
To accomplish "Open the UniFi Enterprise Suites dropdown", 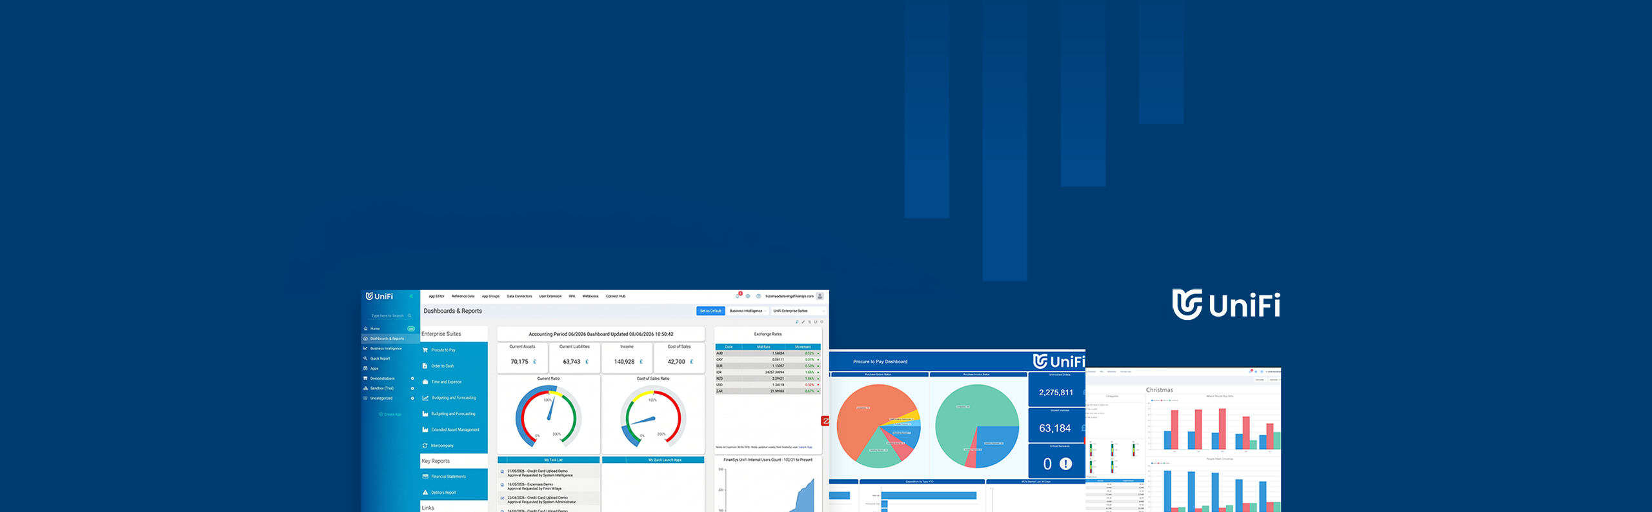I will coord(799,311).
